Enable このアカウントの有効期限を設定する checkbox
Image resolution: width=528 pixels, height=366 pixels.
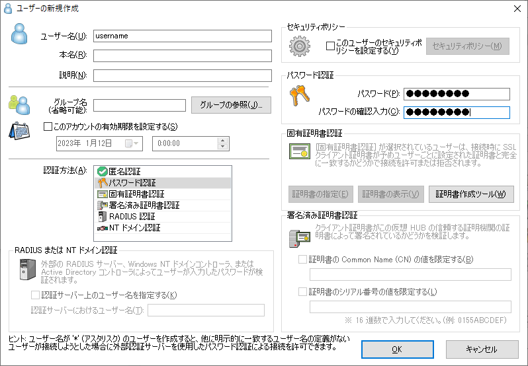pyautogui.click(x=48, y=127)
